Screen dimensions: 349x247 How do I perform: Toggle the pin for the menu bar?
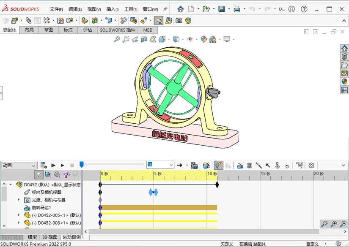pos(165,9)
